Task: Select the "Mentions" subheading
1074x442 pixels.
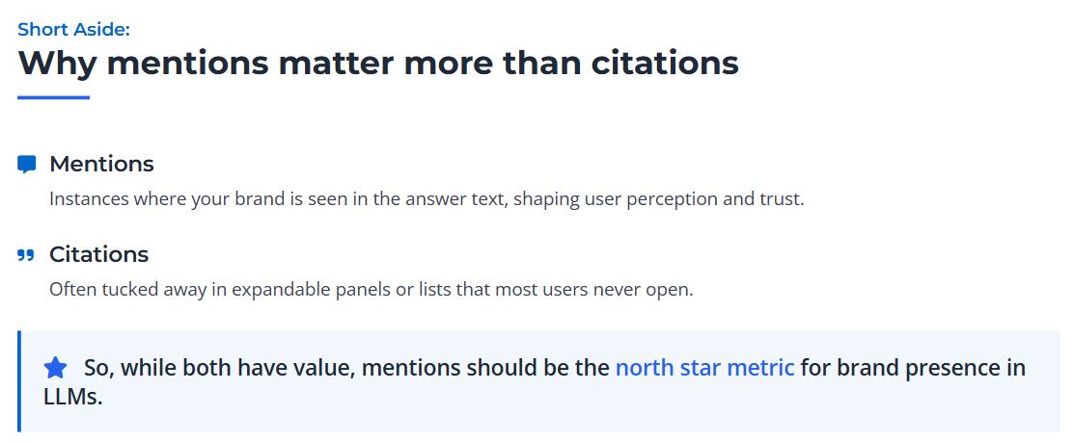Action: tap(101, 165)
